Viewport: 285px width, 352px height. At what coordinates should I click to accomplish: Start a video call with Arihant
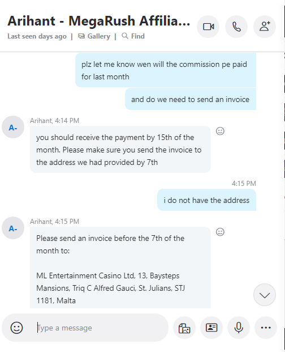(208, 27)
